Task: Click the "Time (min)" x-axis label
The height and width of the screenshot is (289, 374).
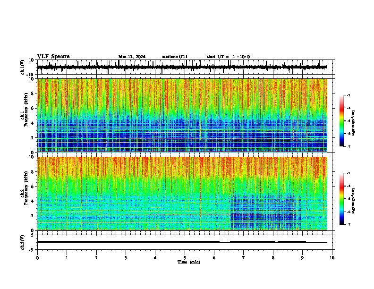Action: pos(189,262)
